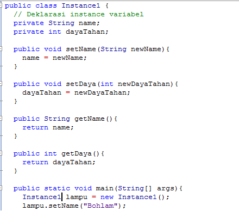Collapse the setDaya method fold marker

[x=1, y=84]
